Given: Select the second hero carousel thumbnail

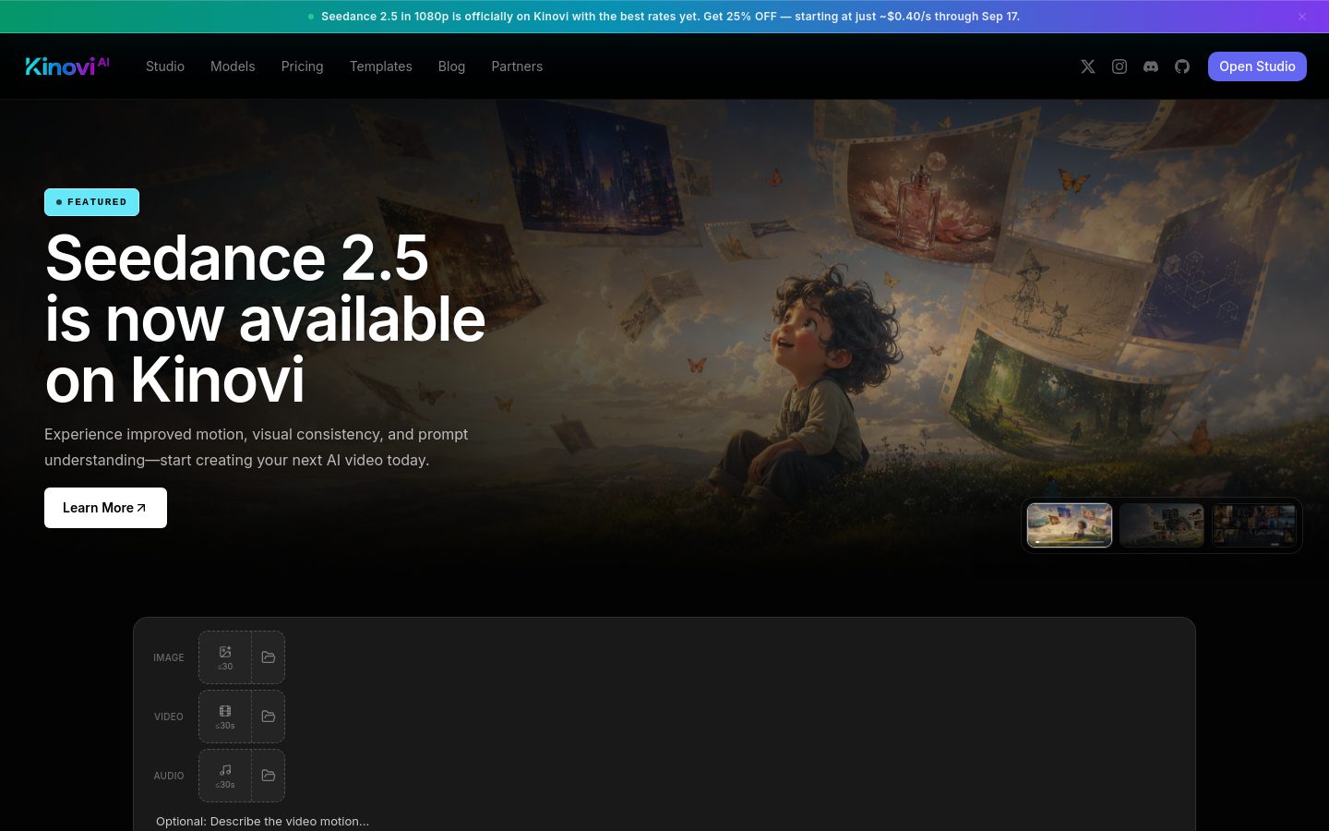Looking at the screenshot, I should (x=1162, y=525).
